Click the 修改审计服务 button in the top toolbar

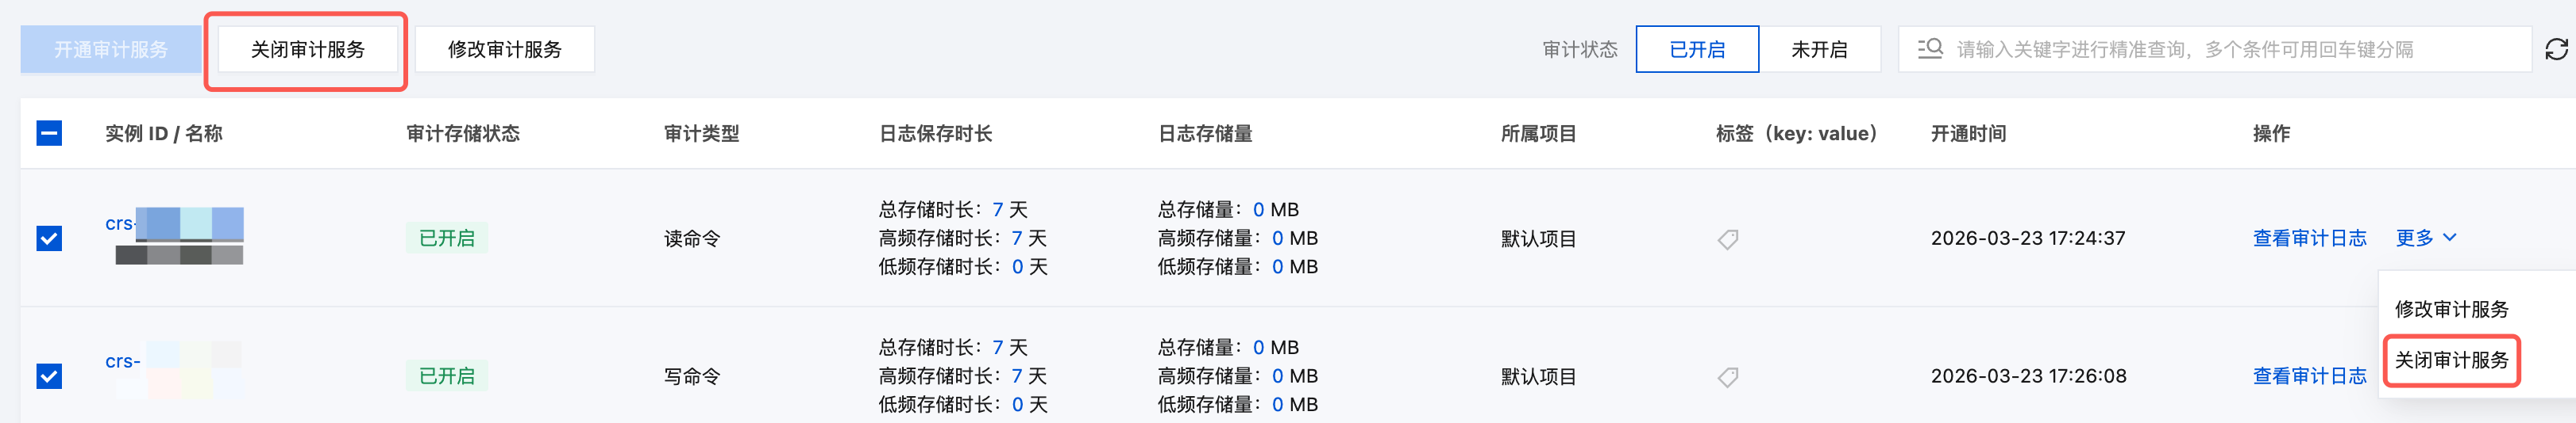pos(504,50)
